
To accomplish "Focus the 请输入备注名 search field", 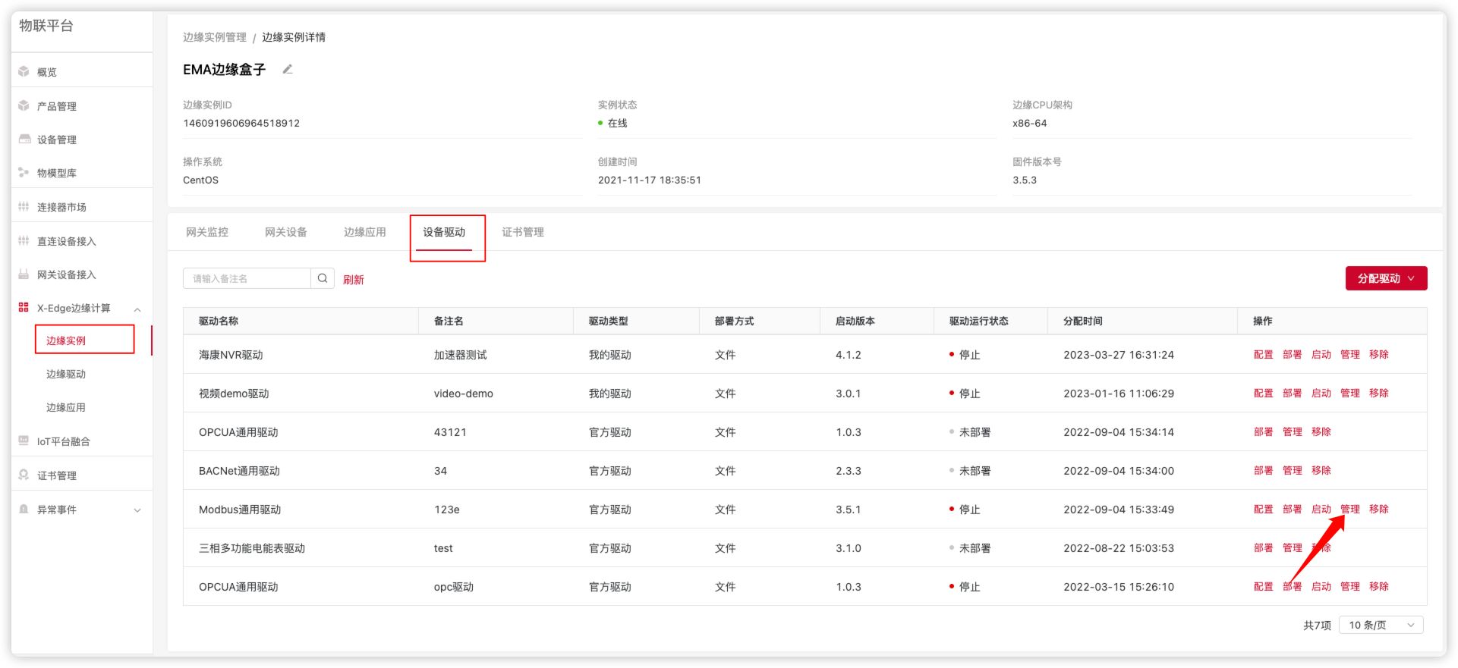I will pyautogui.click(x=247, y=278).
